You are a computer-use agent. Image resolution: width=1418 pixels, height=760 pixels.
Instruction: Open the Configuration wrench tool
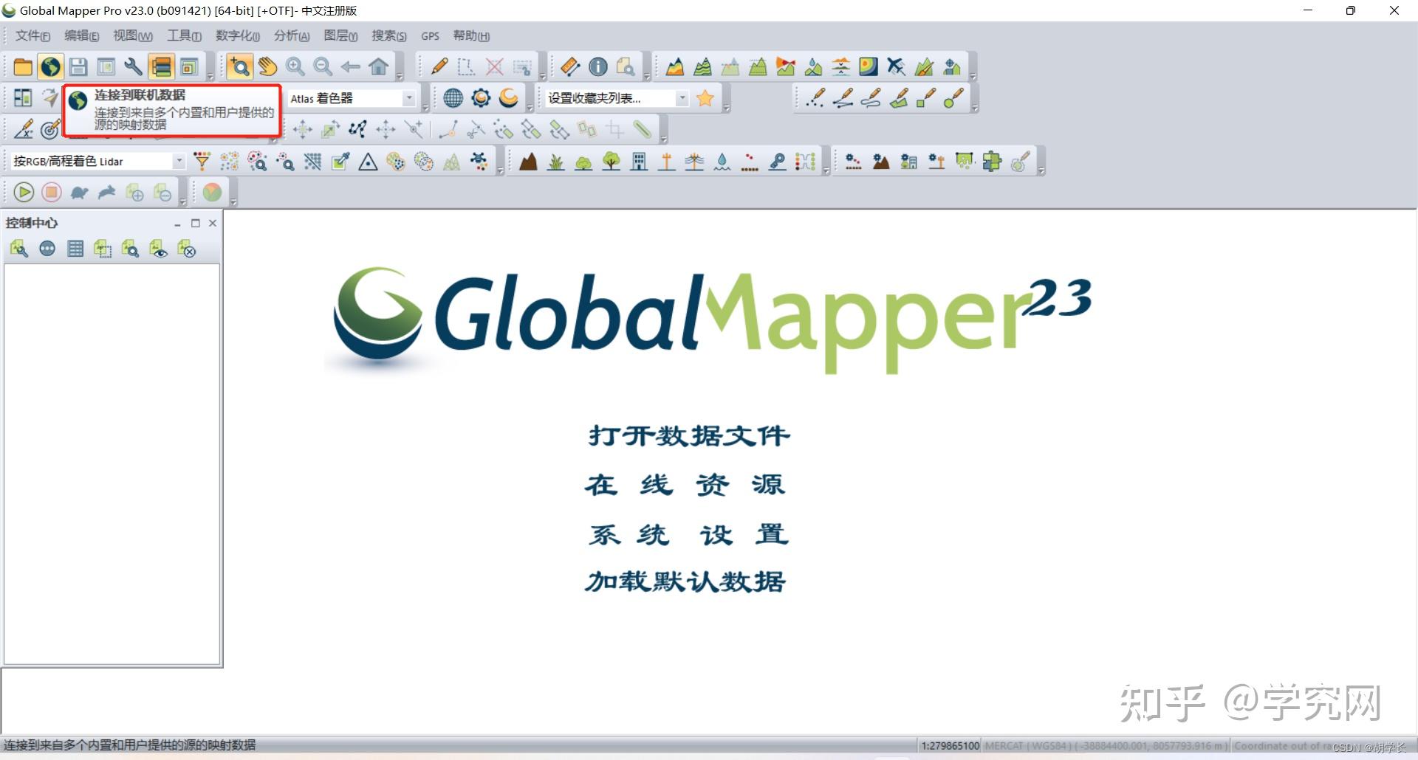[x=134, y=66]
